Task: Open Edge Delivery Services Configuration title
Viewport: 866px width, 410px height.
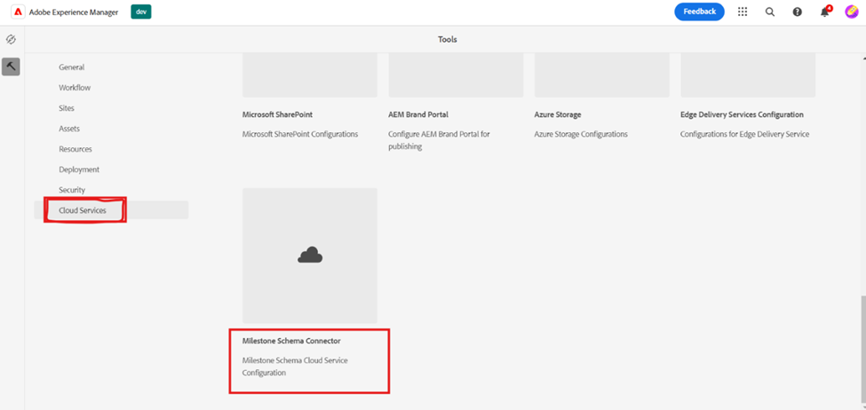Action: [x=742, y=114]
